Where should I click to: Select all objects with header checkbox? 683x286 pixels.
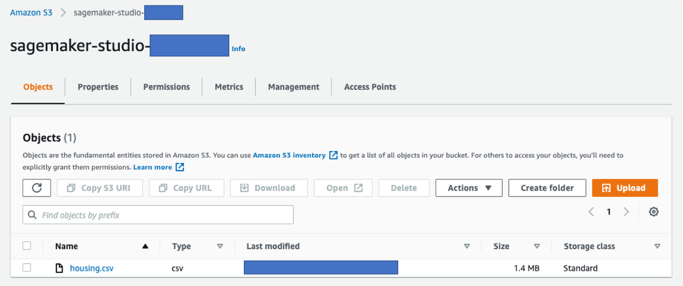tap(27, 246)
